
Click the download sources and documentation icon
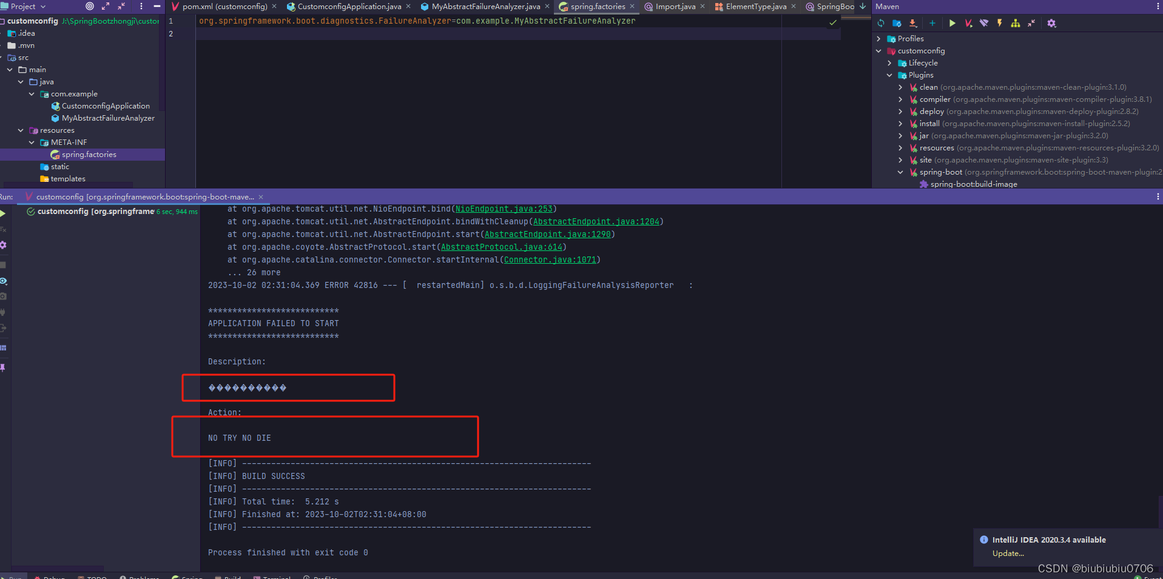[913, 23]
